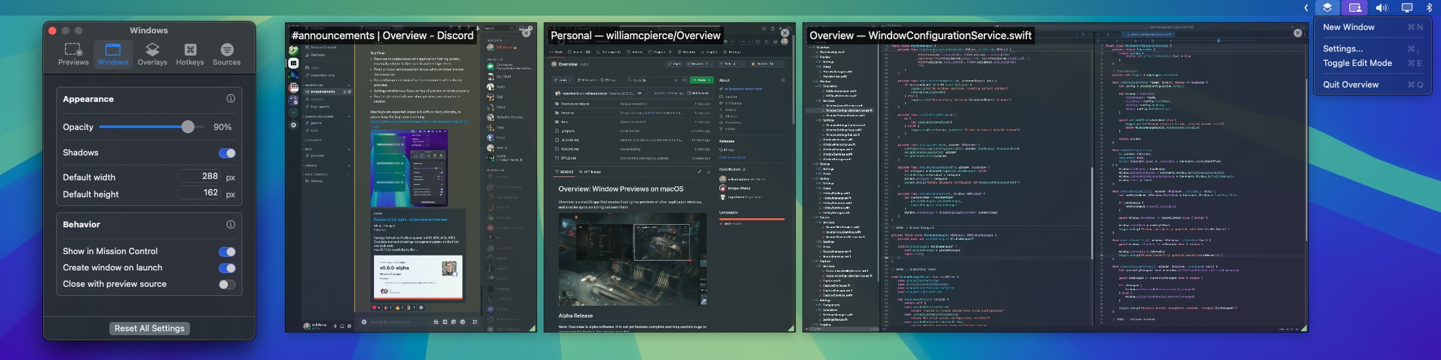Open the display menu bar icon
1441x360 pixels.
tap(1407, 8)
